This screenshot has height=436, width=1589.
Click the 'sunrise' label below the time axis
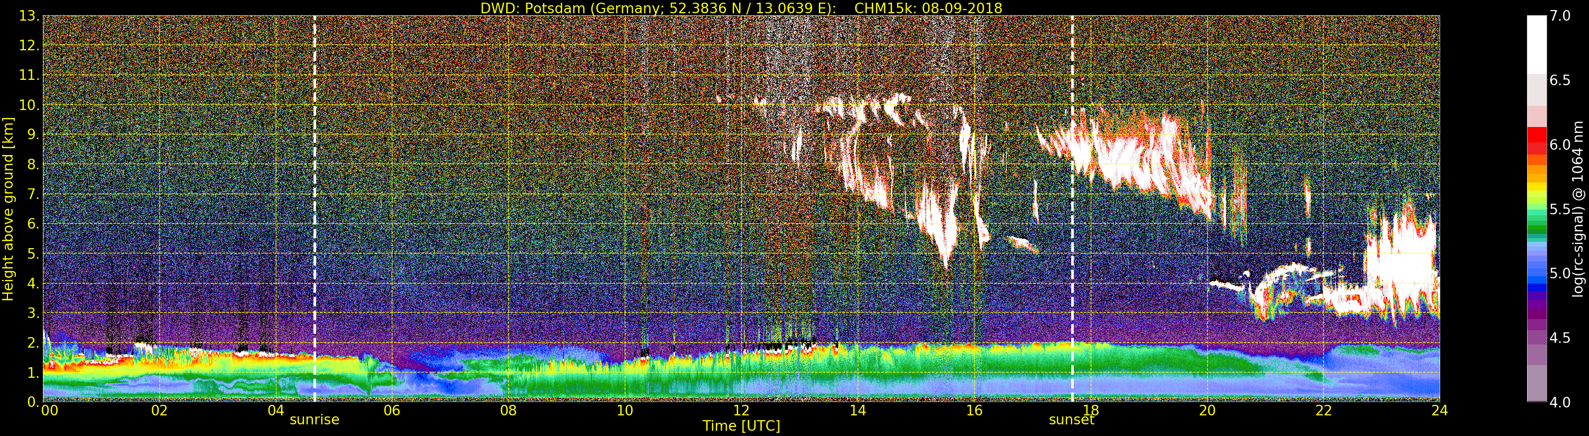315,420
